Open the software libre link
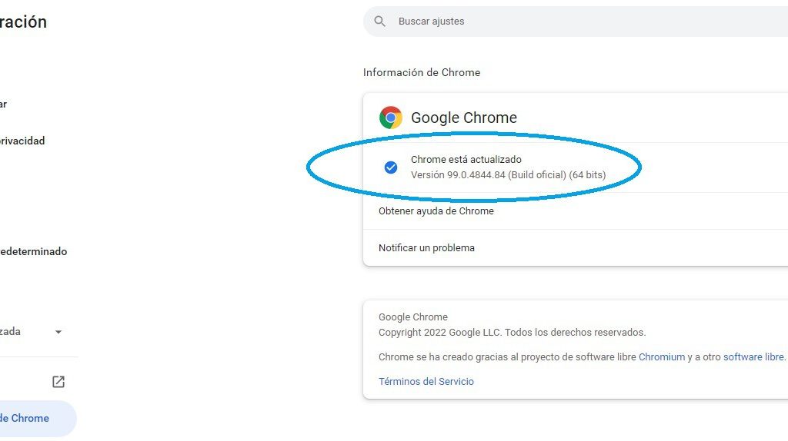Viewport: 788px width, 441px height. (753, 356)
